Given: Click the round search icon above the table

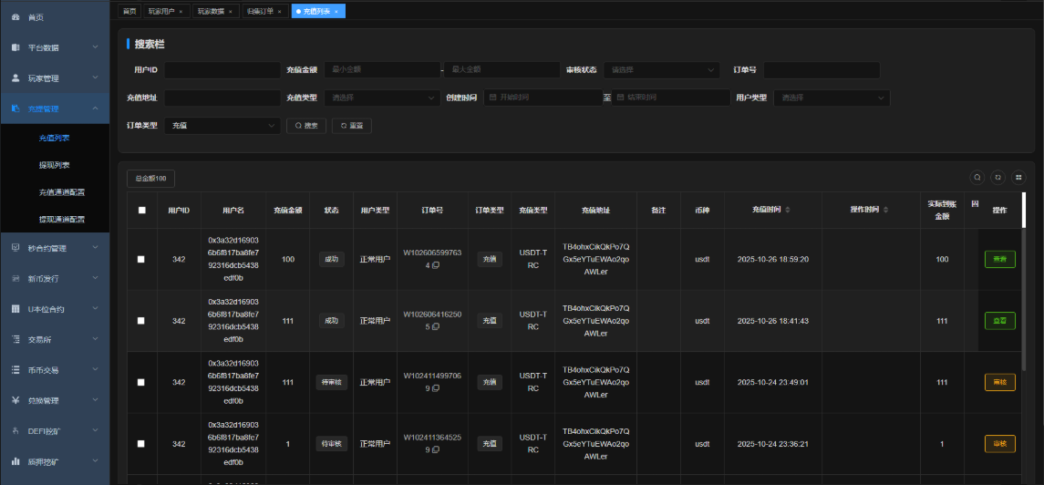Looking at the screenshot, I should pos(977,178).
